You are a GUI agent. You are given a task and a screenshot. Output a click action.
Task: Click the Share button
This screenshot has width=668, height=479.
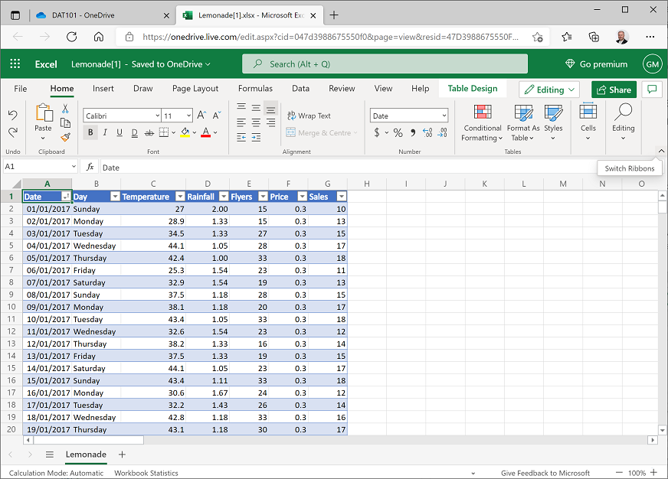click(x=614, y=89)
